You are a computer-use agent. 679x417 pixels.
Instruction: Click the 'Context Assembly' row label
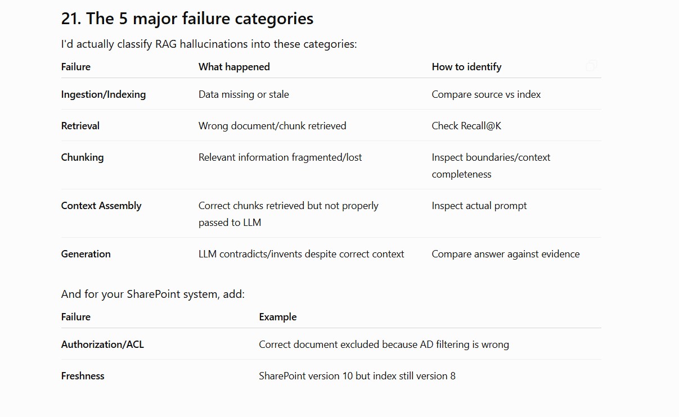click(101, 206)
